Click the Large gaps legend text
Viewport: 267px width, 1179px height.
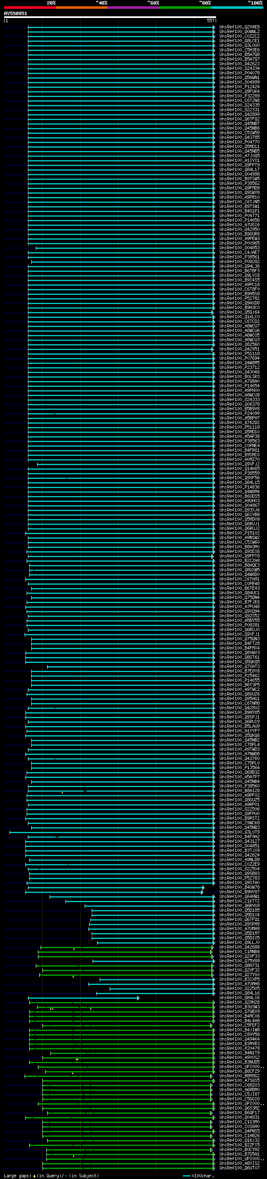click(51, 1175)
